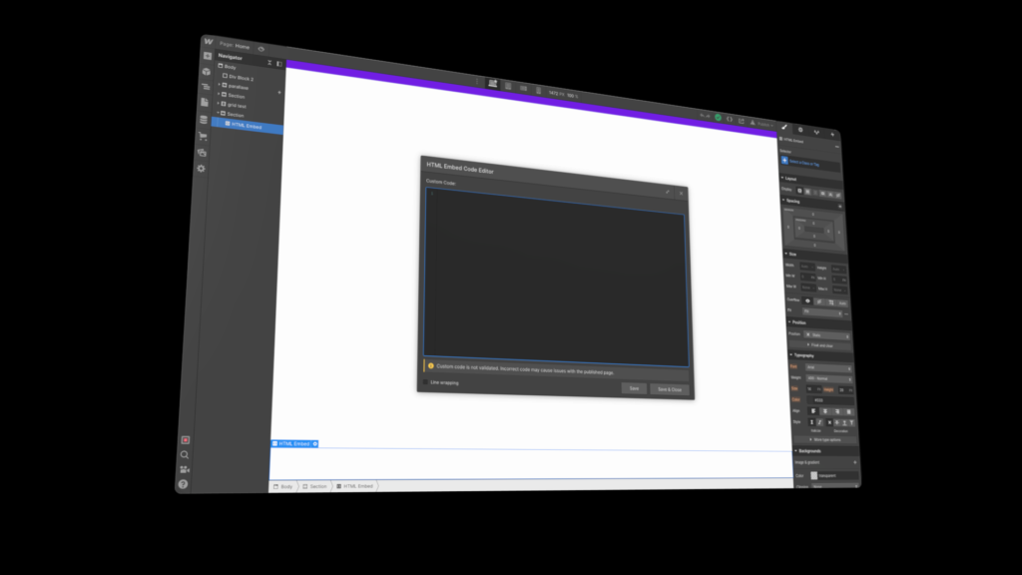Open the Navigator panel icon
Screen dimensions: 1022x575
pyautogui.click(x=206, y=88)
